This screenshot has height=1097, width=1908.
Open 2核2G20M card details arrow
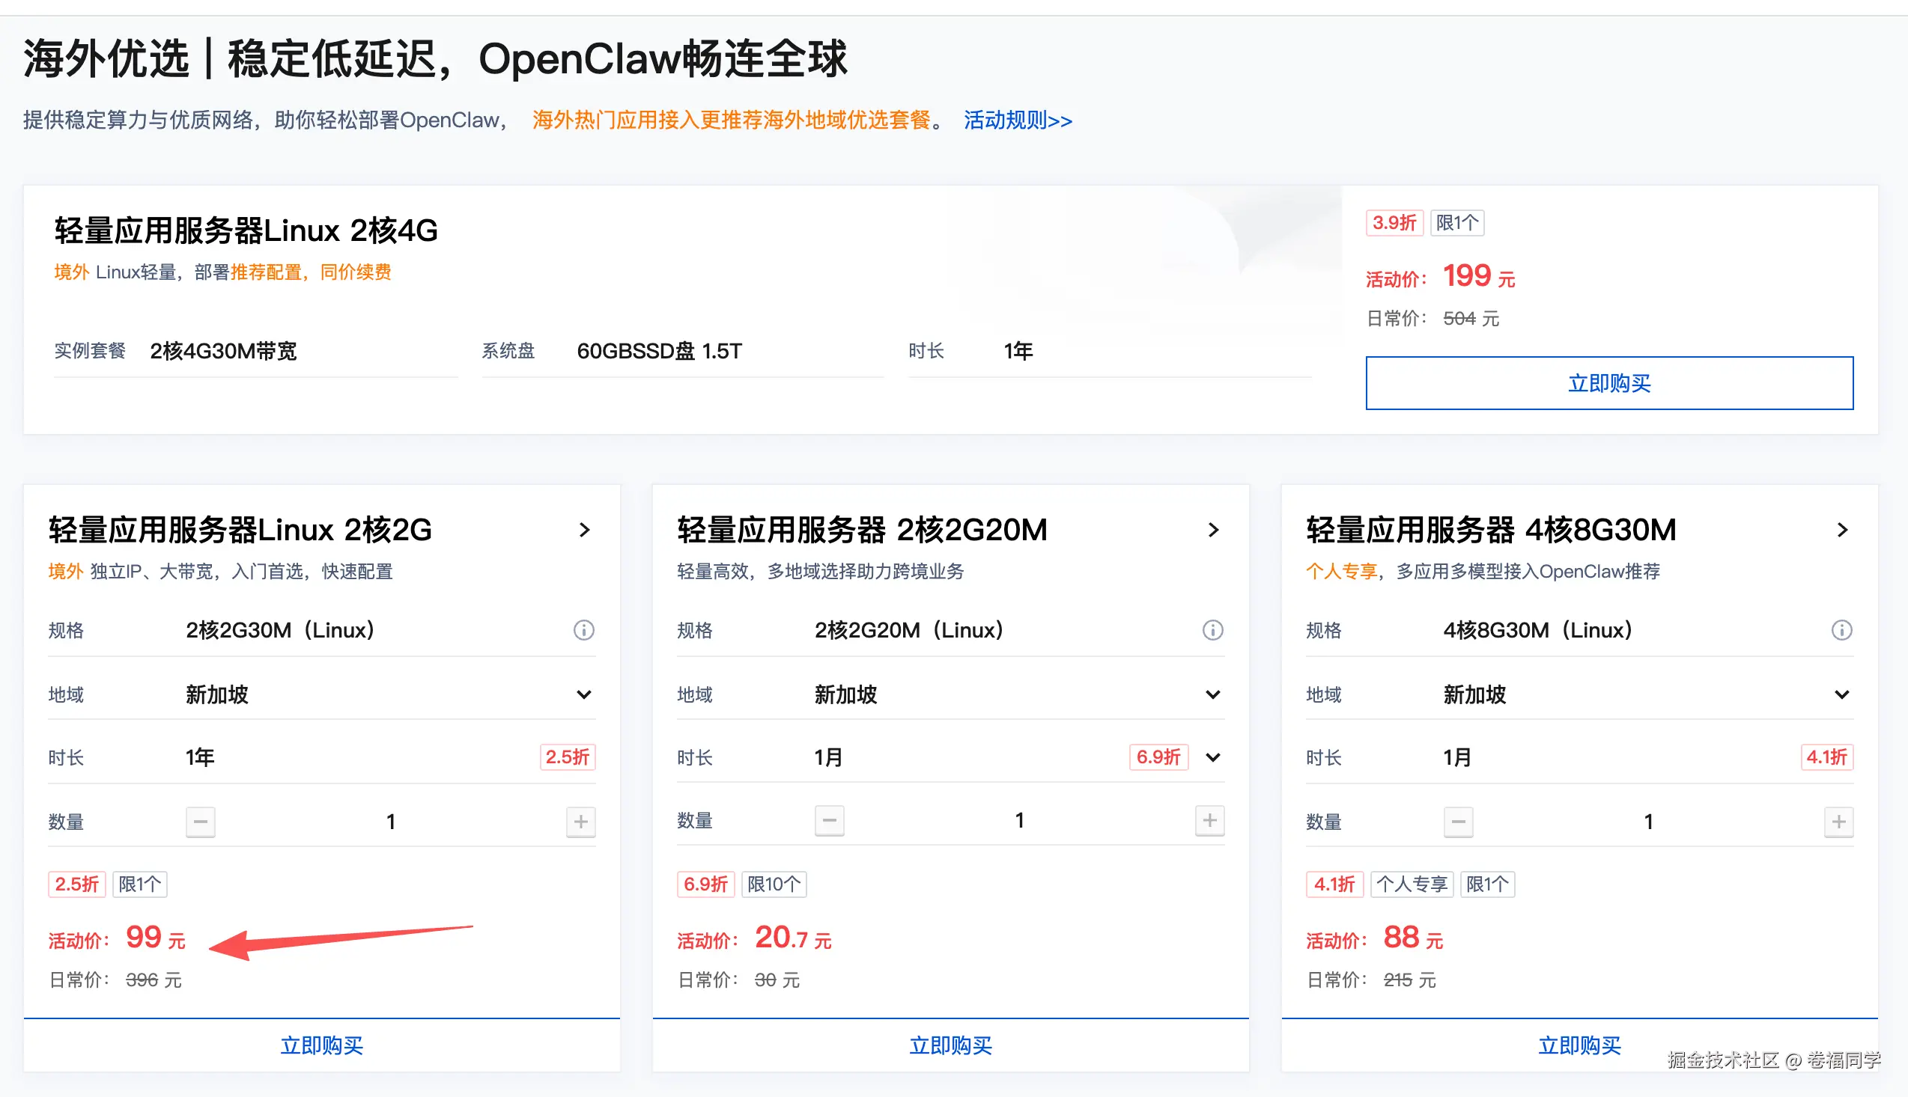tap(1213, 531)
